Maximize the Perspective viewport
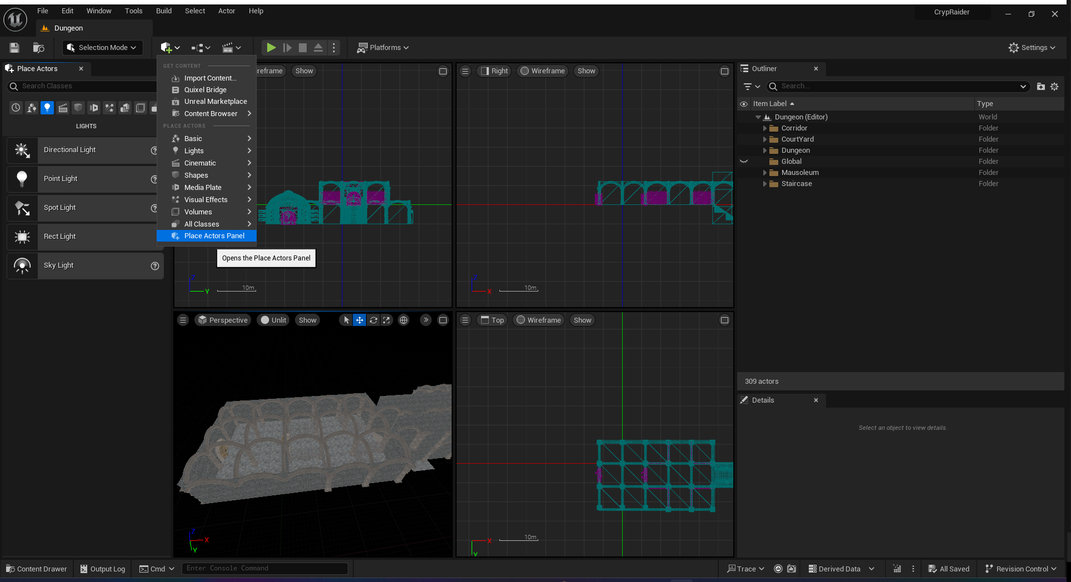The image size is (1071, 582). pos(443,320)
